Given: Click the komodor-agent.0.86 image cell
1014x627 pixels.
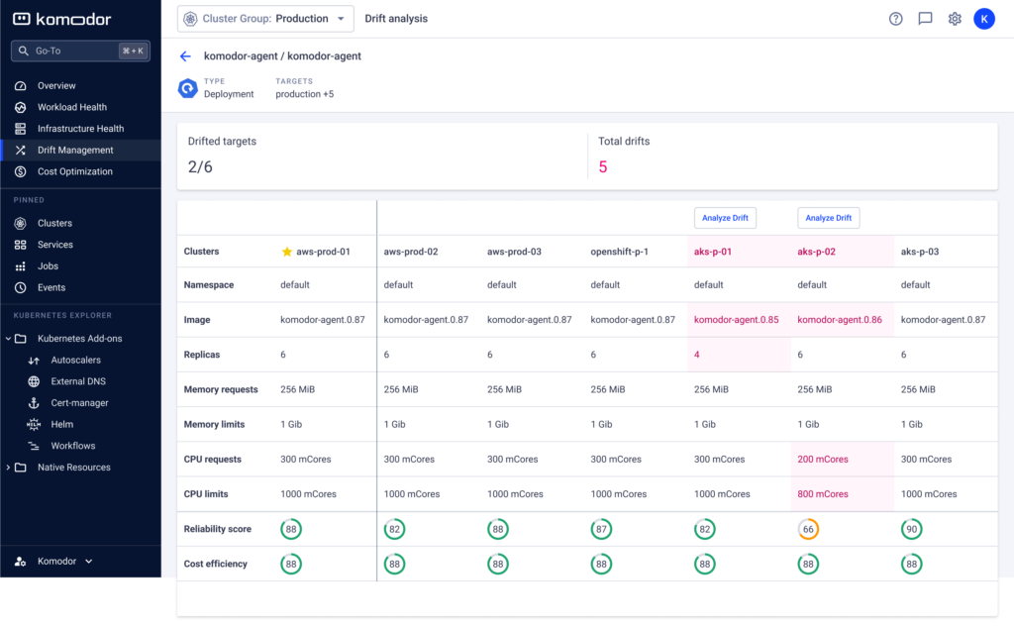Looking at the screenshot, I should pos(840,320).
